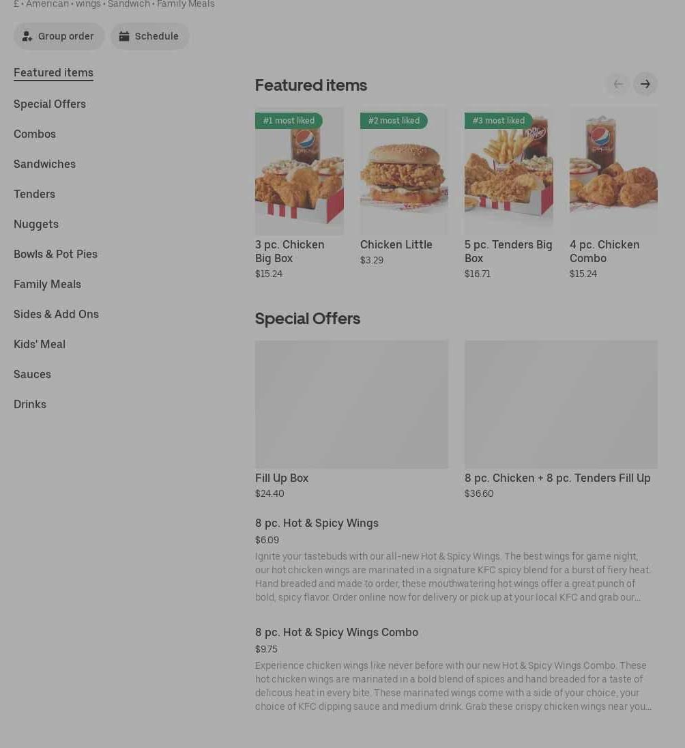685x748 pixels.
Task: Jump to the Sandwiches section
Action: 45,164
